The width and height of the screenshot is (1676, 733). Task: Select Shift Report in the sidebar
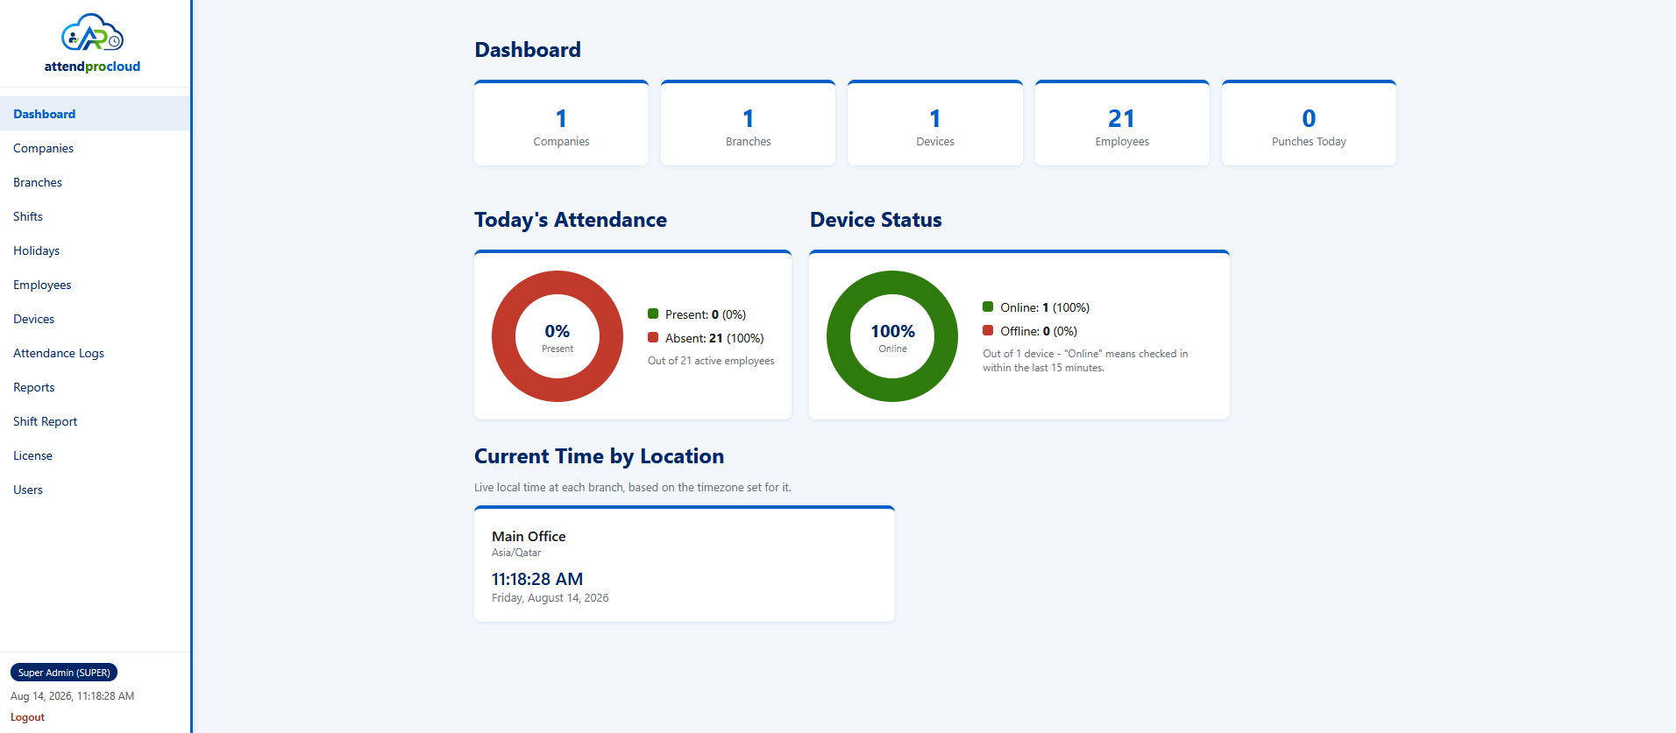(x=95, y=421)
